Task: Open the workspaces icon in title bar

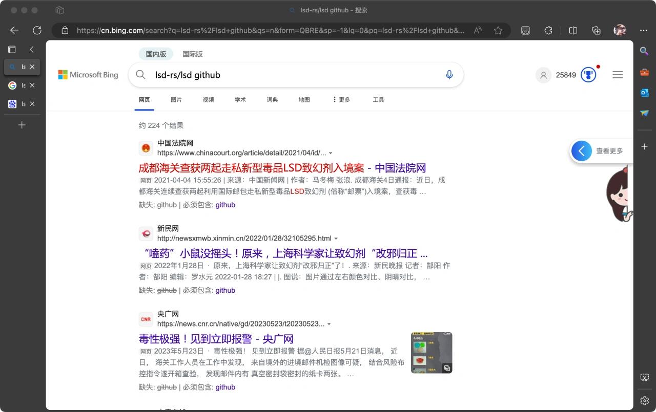Action: click(60, 10)
